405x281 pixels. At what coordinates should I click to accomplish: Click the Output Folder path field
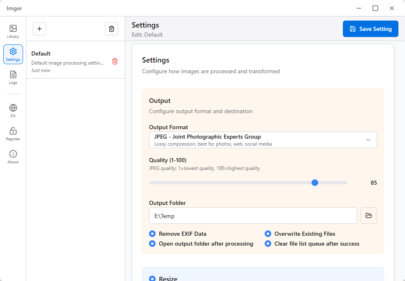pos(253,216)
